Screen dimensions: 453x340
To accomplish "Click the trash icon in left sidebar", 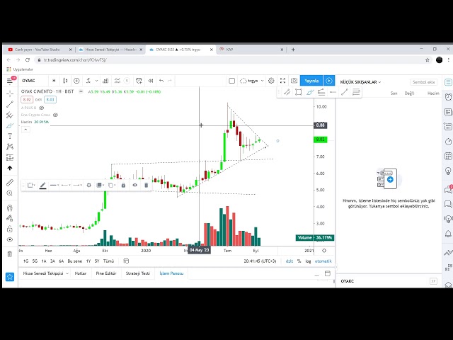I will click(10, 254).
